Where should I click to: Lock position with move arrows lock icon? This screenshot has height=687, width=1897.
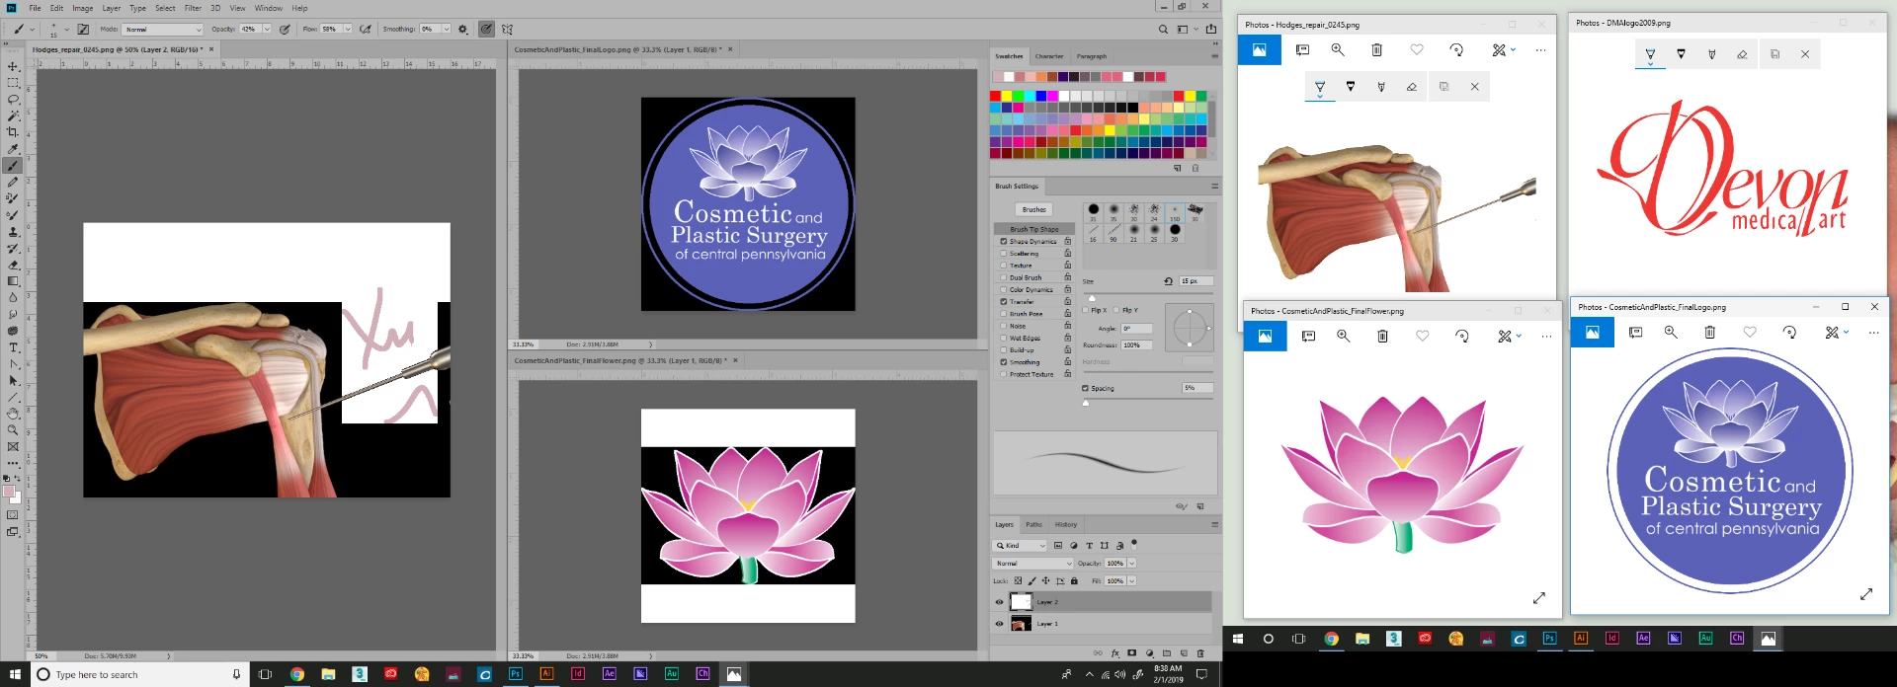point(1046,580)
